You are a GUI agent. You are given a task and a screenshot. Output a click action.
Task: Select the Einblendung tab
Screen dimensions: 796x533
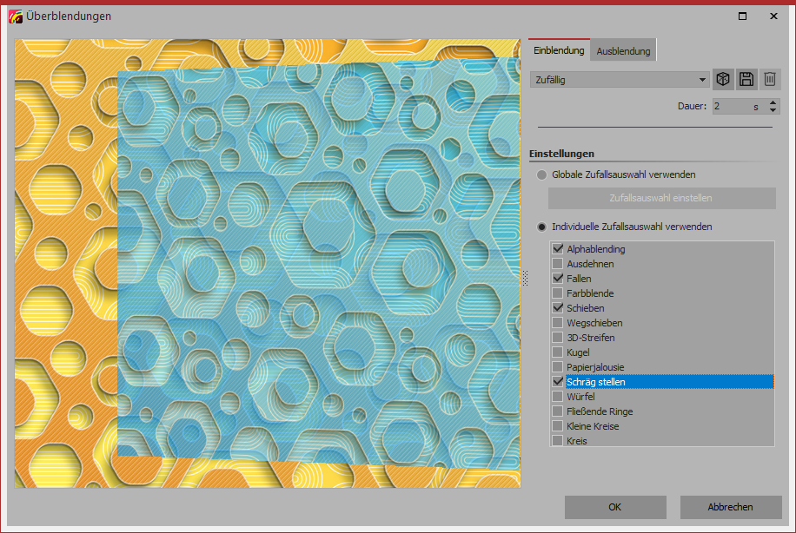click(x=559, y=50)
